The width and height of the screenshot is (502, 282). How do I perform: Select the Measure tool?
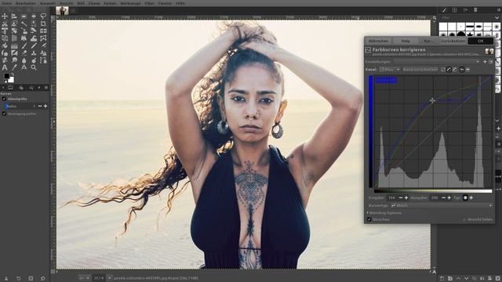[x=24, y=67]
